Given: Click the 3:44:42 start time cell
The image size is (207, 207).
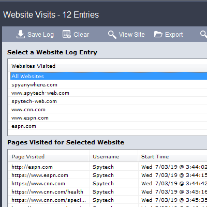Looking at the screenshot, I should [x=174, y=183].
